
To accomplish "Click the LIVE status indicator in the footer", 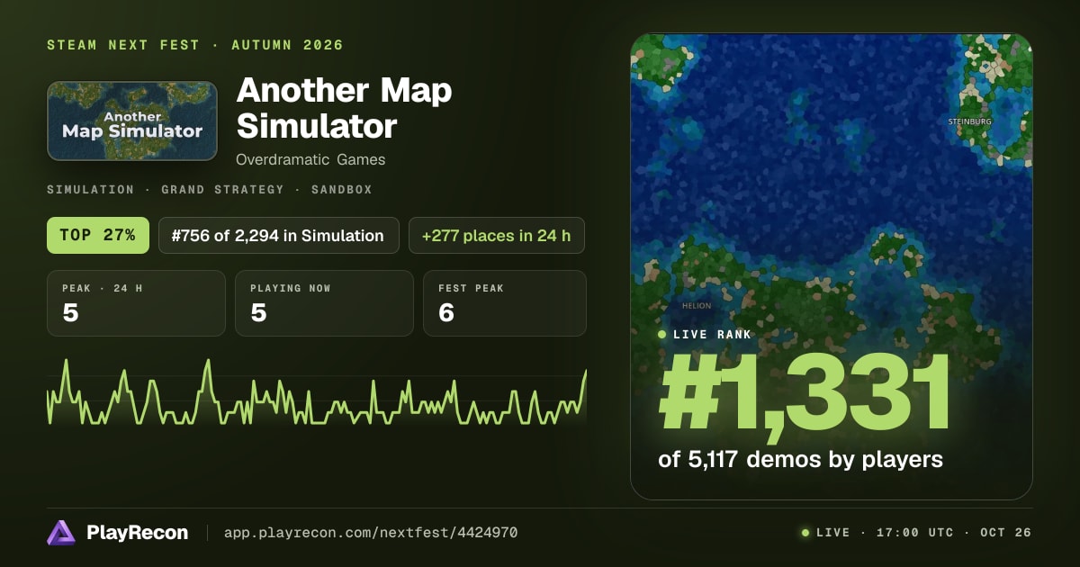I will (x=825, y=533).
